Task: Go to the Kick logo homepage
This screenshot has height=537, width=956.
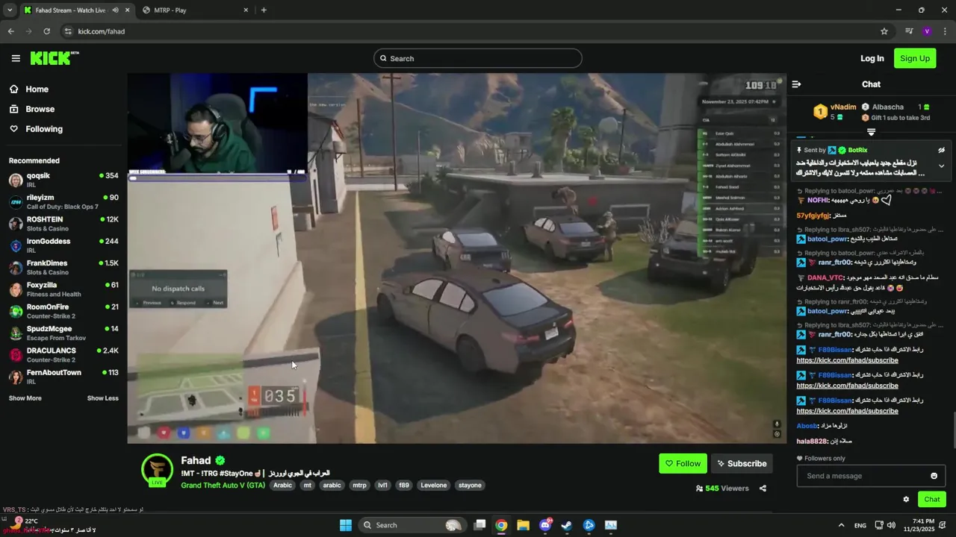Action: (x=55, y=58)
